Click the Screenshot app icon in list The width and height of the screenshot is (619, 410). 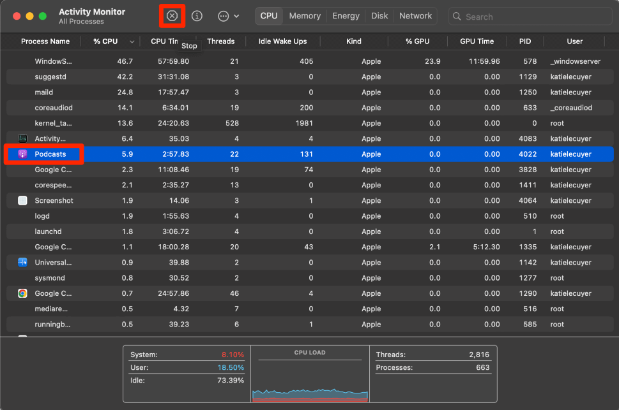point(22,201)
